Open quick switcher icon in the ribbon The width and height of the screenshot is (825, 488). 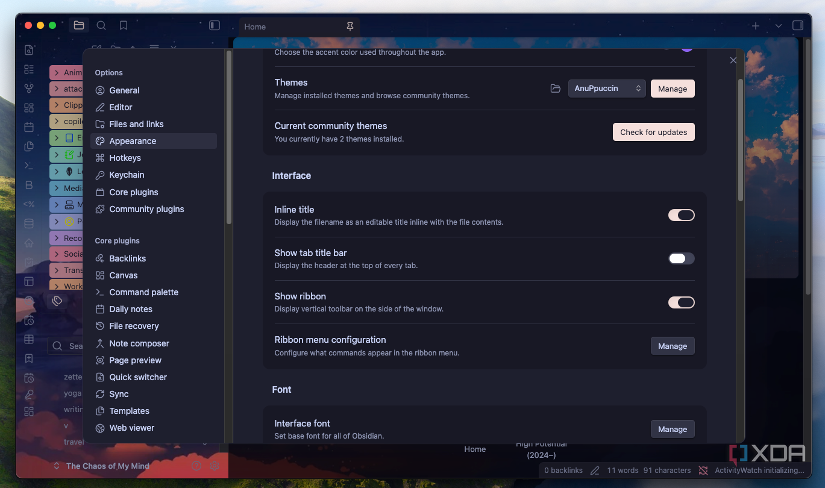tap(29, 50)
